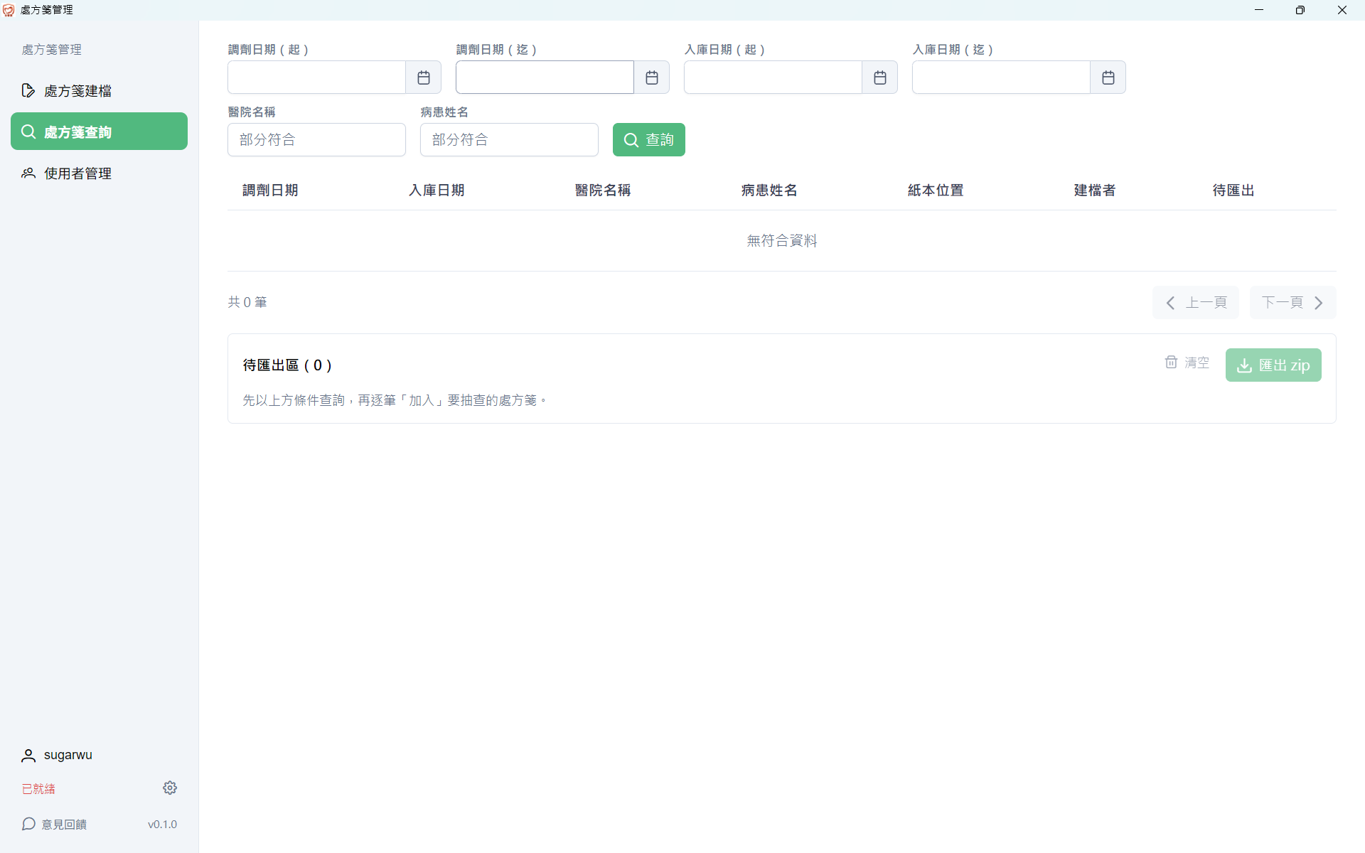Screen dimensions: 1365x853
Task: Open calendar for 入庫日期（迄）
Action: 1108,77
